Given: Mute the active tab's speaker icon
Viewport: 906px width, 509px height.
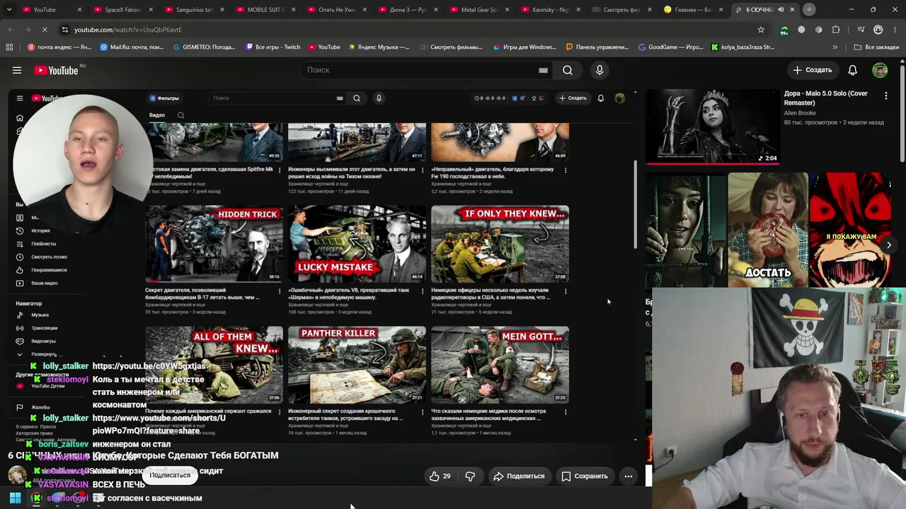Looking at the screenshot, I should tap(781, 10).
